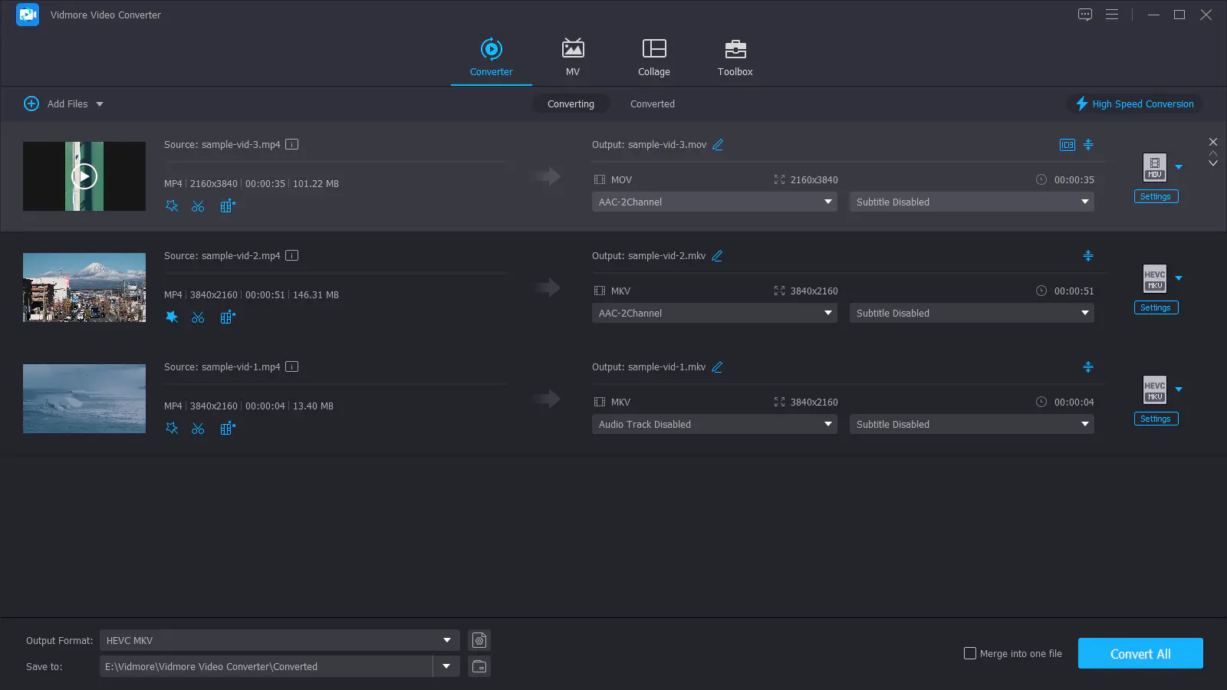Open the hamburger menu
This screenshot has width=1227, height=690.
click(1111, 15)
